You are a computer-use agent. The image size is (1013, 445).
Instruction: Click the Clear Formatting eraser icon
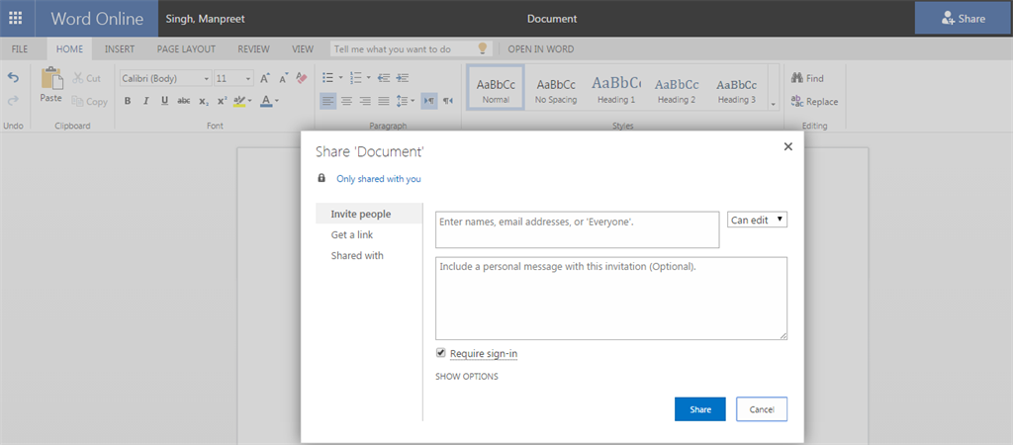coord(302,78)
